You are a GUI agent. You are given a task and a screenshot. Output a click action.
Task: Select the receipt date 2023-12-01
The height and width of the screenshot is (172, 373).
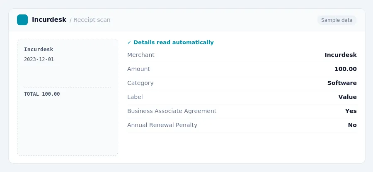(x=39, y=59)
